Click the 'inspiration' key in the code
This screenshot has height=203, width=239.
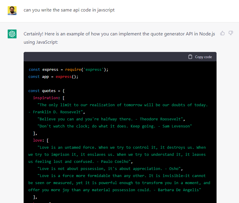pos(45,98)
